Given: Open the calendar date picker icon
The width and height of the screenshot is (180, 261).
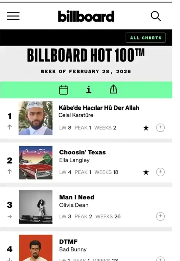Looking at the screenshot, I should coord(64,90).
